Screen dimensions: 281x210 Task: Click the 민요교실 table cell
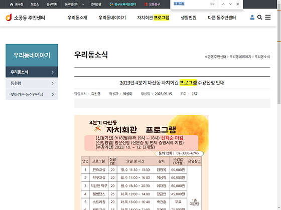tap(99, 170)
